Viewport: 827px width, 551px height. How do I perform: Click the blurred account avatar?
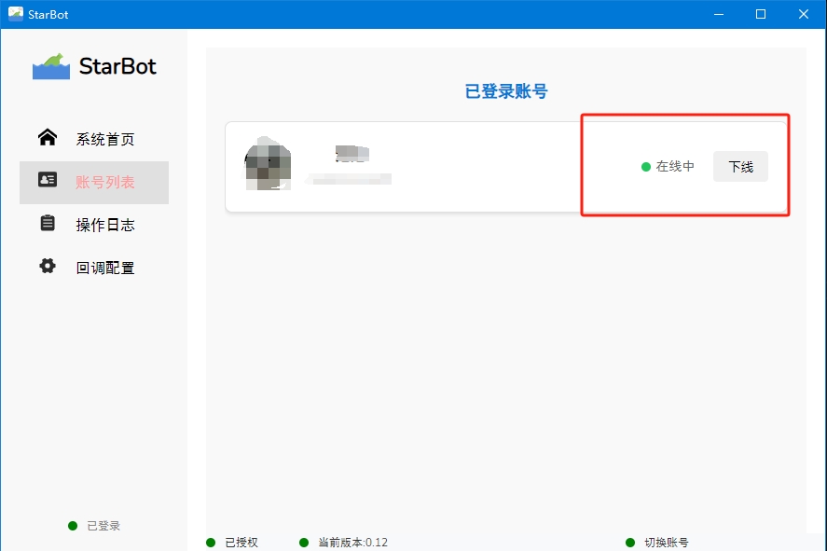[267, 164]
